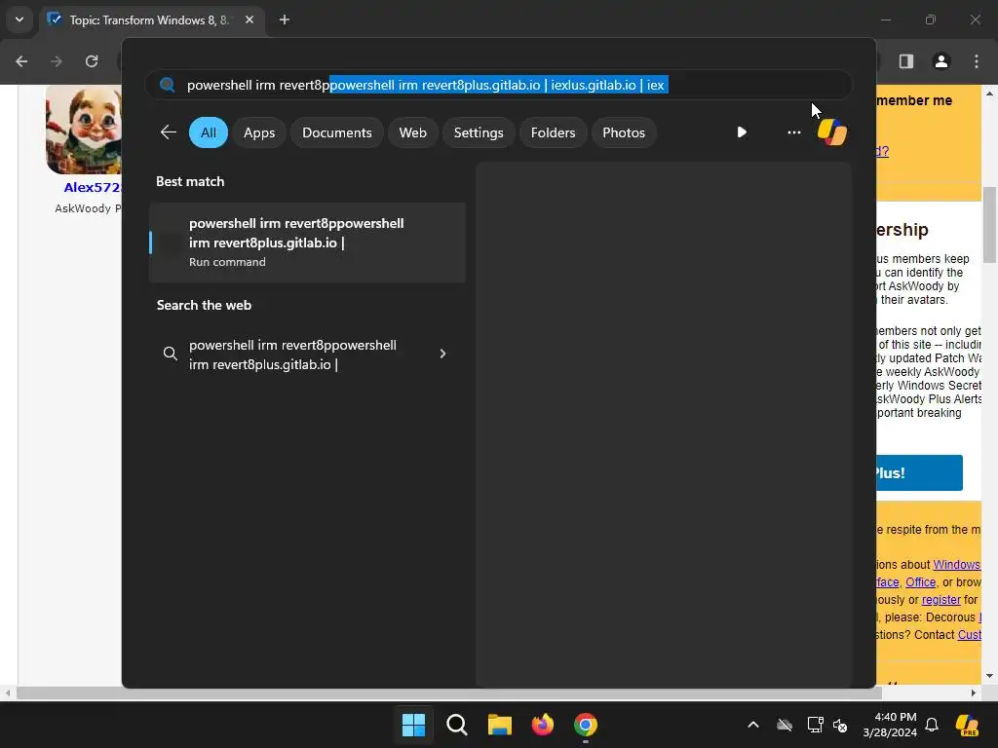Viewport: 998px width, 748px height.
Task: Select the Photos filter
Action: click(624, 132)
